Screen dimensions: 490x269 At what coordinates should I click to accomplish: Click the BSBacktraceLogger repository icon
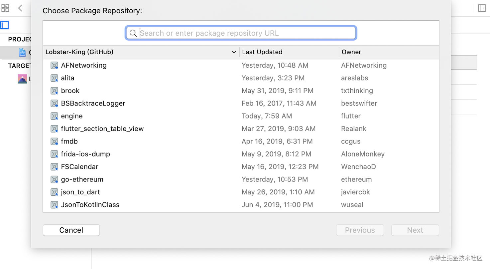(x=55, y=104)
